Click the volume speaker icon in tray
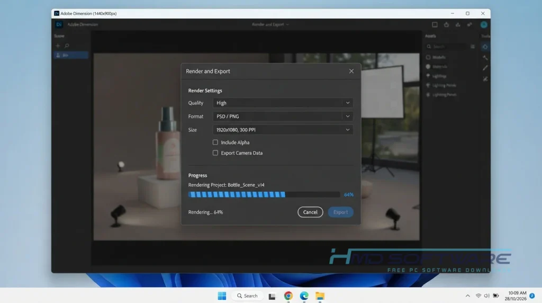 487,296
